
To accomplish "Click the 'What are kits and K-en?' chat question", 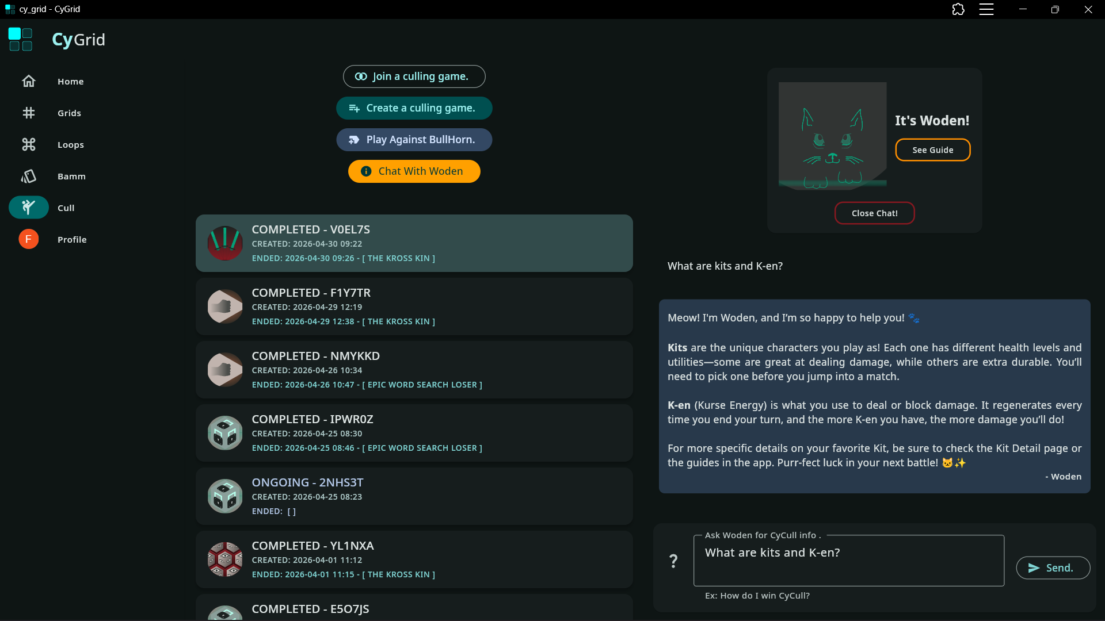I will coord(725,266).
